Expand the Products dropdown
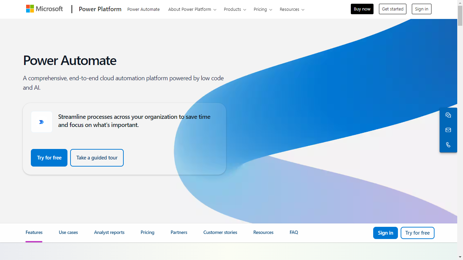The height and width of the screenshot is (260, 463). tap(235, 9)
